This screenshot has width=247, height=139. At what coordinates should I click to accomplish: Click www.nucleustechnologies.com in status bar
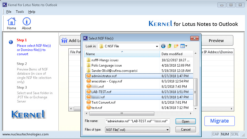(x=26, y=134)
